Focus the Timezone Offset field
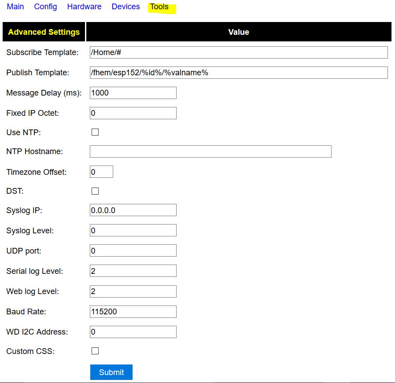 tap(101, 172)
